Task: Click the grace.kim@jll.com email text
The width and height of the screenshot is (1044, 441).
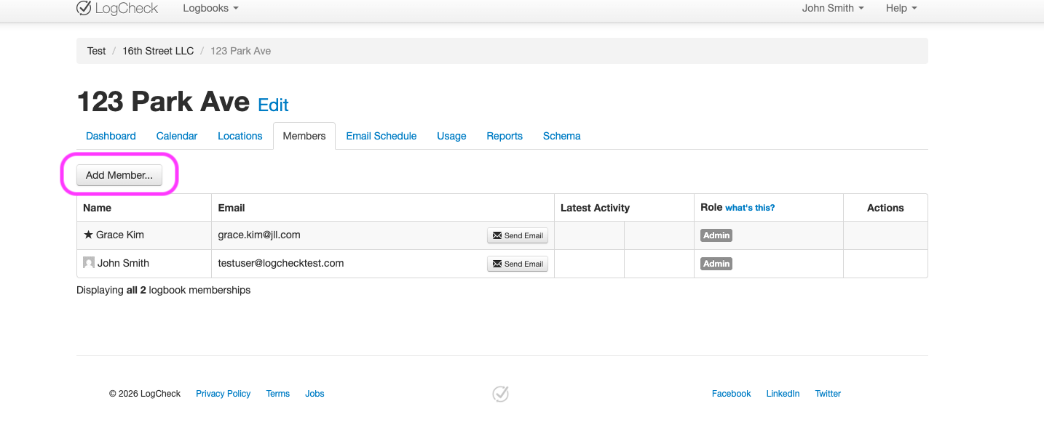Action: click(259, 235)
